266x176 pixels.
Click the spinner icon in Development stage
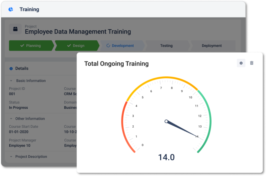tap(108, 46)
